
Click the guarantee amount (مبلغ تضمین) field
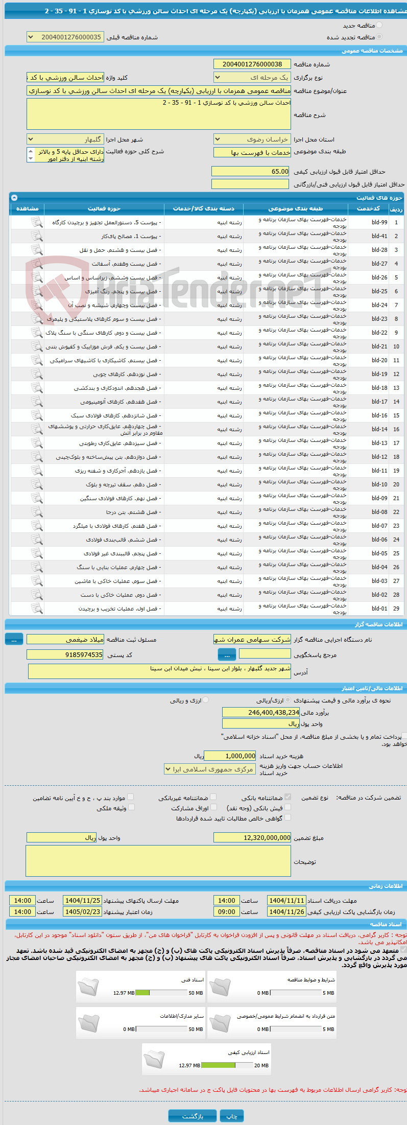(252, 837)
